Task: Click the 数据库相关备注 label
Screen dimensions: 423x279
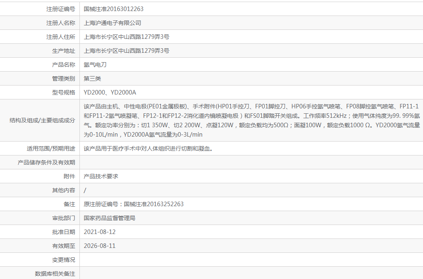Action: (x=55, y=274)
